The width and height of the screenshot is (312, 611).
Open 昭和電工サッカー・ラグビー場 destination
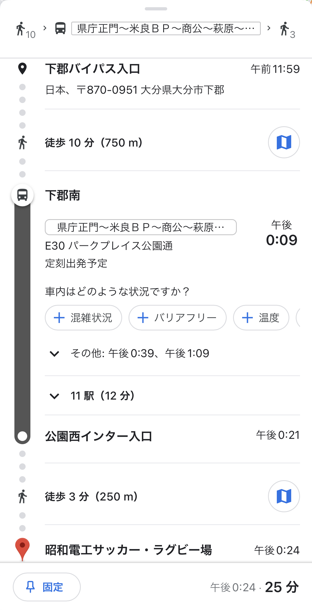(129, 550)
